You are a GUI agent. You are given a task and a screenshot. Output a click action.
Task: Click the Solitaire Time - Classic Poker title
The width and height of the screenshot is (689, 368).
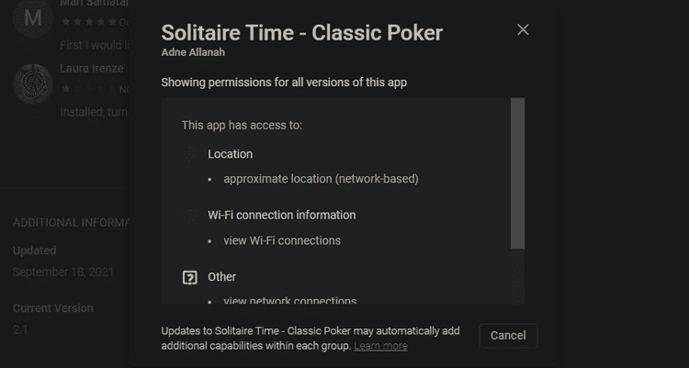pos(301,33)
